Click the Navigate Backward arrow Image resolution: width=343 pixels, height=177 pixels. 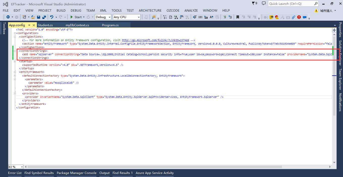8,17
